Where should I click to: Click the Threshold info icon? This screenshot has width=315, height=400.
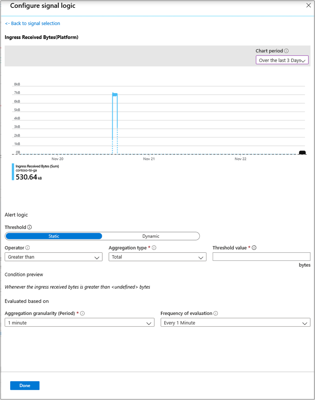click(x=29, y=227)
